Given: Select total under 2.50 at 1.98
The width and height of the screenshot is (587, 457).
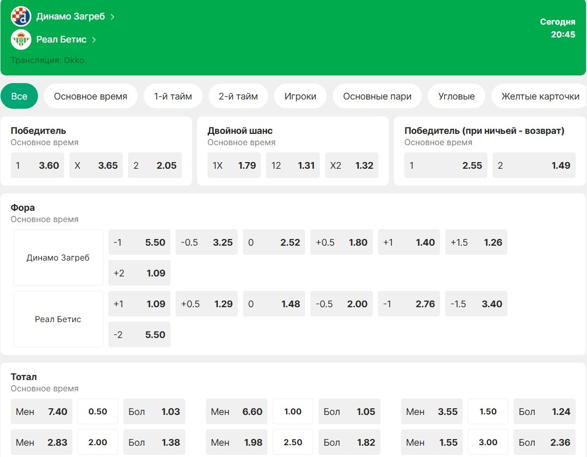Looking at the screenshot, I should (x=237, y=442).
